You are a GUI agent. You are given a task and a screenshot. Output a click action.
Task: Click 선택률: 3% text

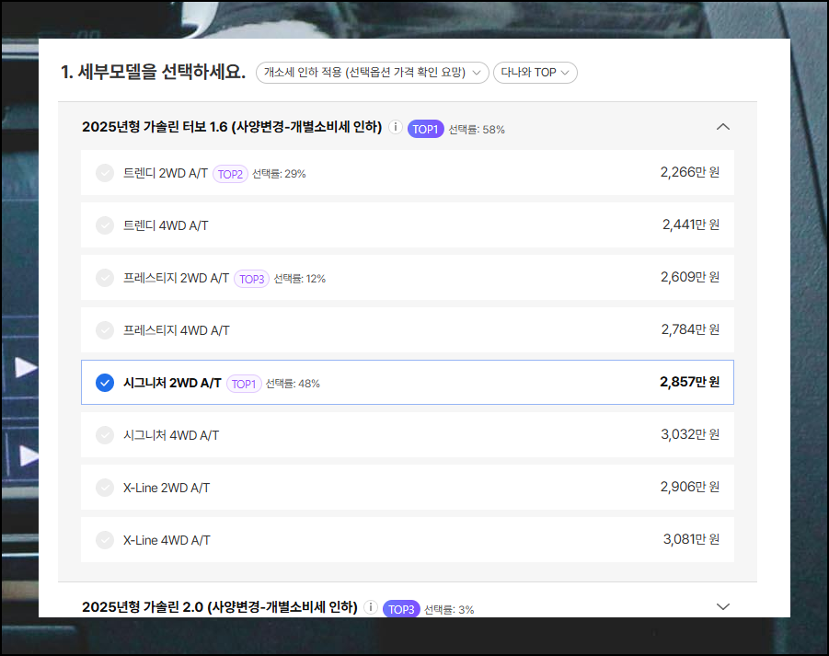point(449,609)
